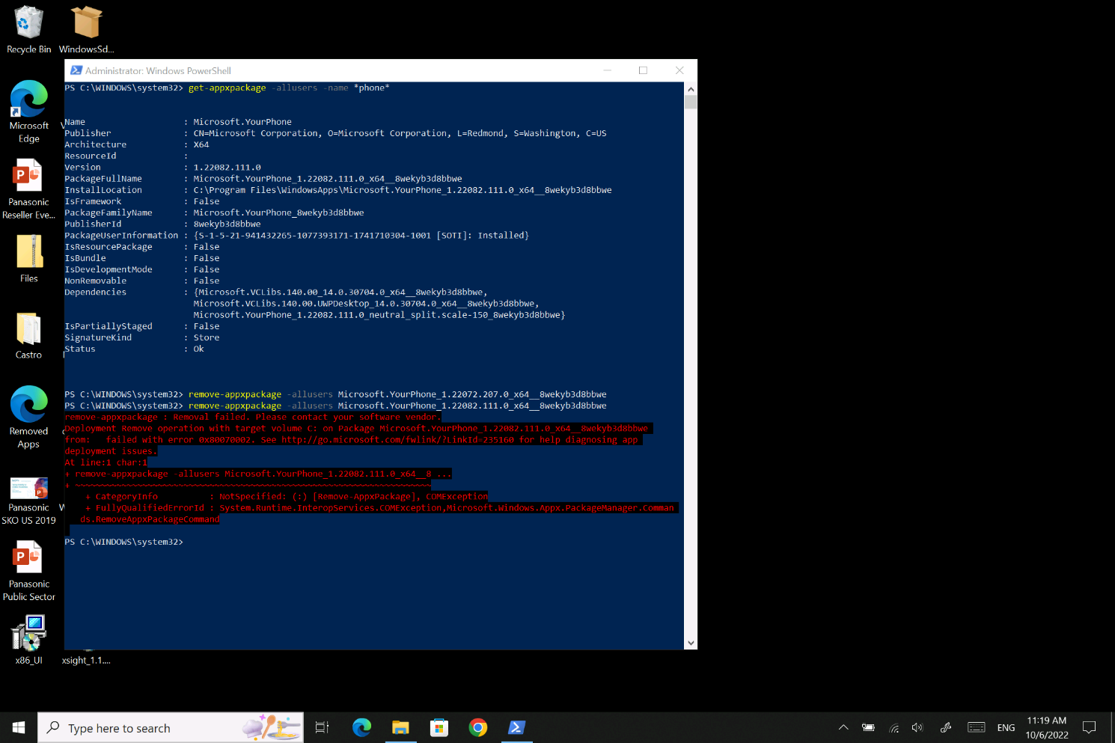This screenshot has height=743, width=1115.
Task: Click the Architecture value X64
Action: coord(201,144)
